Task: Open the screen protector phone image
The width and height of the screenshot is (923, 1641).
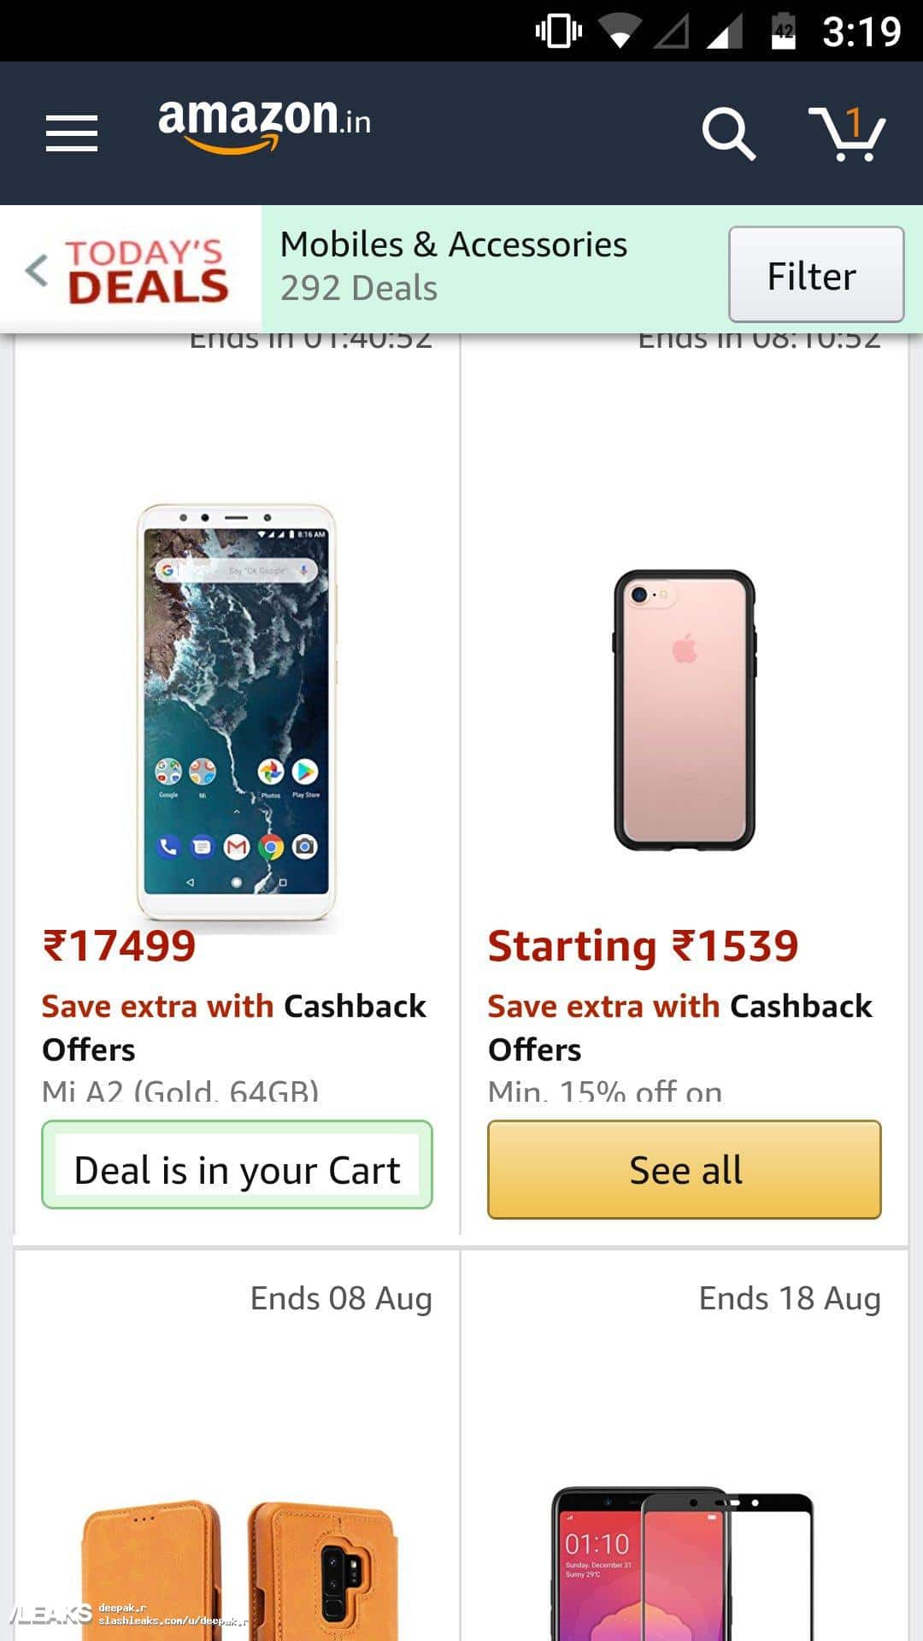Action: (x=682, y=1564)
